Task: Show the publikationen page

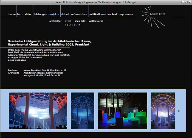Action: pyautogui.click(x=97, y=14)
